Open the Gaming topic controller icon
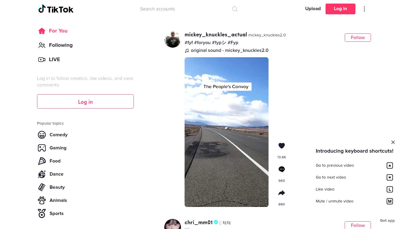Image resolution: width=408 pixels, height=229 pixels. coord(42,148)
